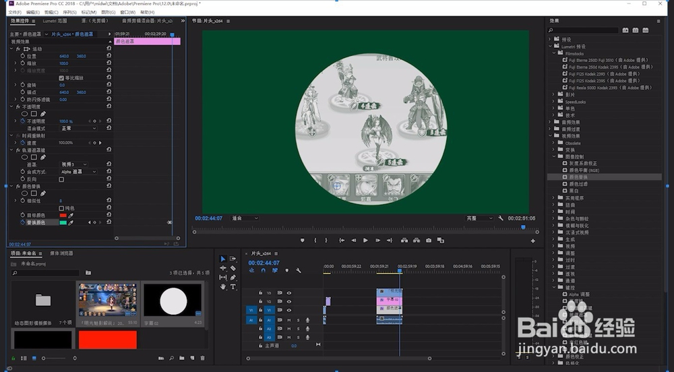Add marker in timeline header

(286, 271)
